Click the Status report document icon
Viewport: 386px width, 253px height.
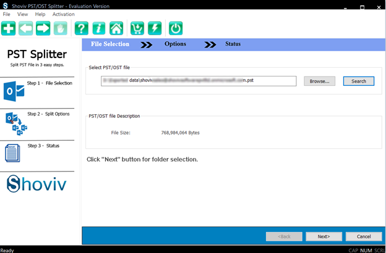pyautogui.click(x=12, y=153)
